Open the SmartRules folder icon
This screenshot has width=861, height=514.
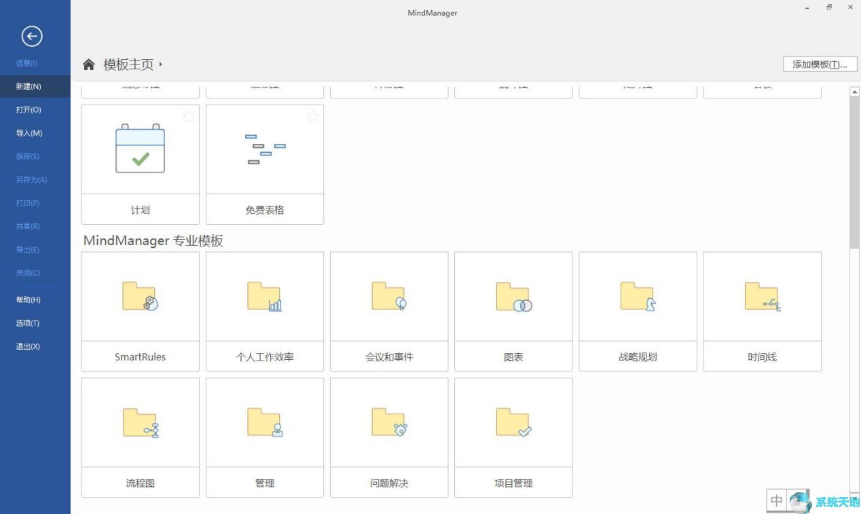[141, 296]
